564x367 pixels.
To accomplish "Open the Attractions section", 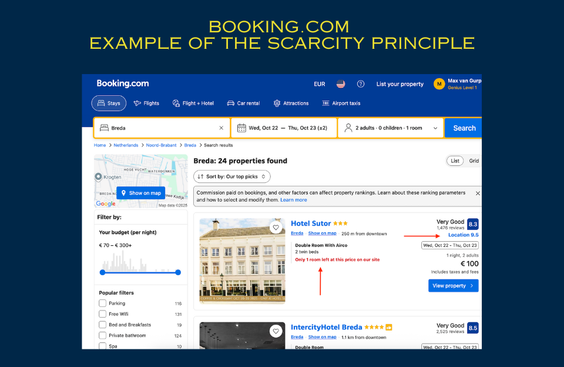I will (276, 103).
